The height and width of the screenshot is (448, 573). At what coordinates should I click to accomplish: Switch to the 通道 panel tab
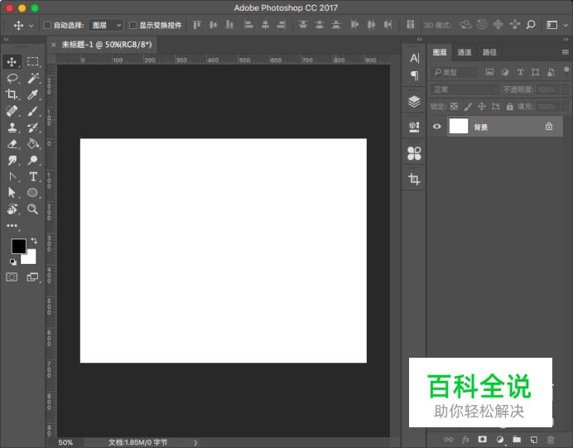(x=465, y=52)
